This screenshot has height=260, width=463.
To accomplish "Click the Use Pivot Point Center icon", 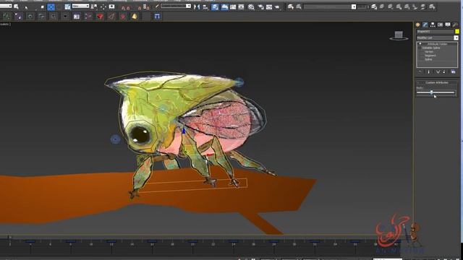I will pos(94,6).
